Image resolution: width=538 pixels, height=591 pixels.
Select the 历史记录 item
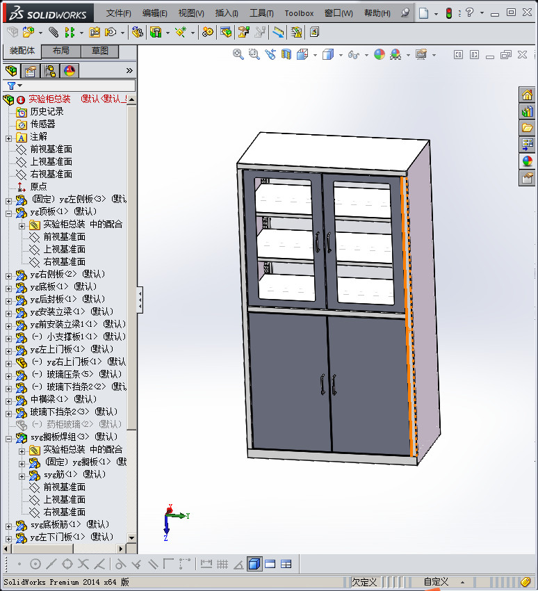47,111
